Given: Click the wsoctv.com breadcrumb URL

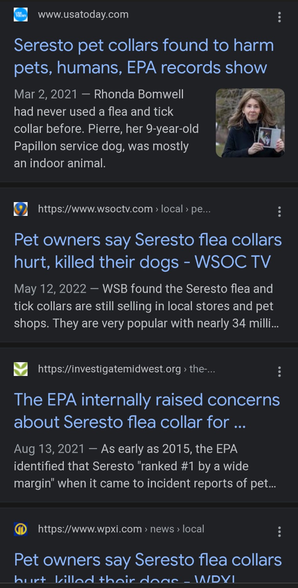Looking at the screenshot, I should (x=124, y=209).
